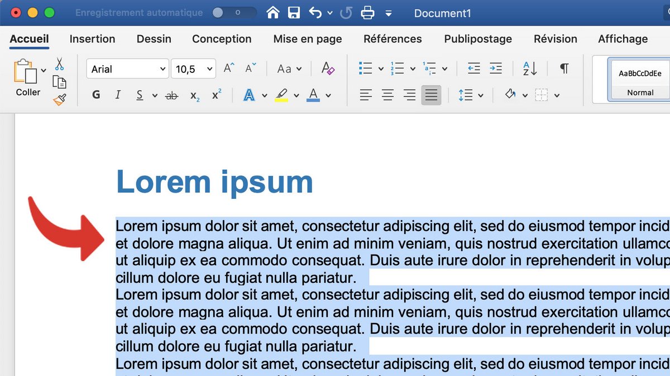The height and width of the screenshot is (376, 670).
Task: Open highlight color dropdown arrow
Action: (296, 96)
